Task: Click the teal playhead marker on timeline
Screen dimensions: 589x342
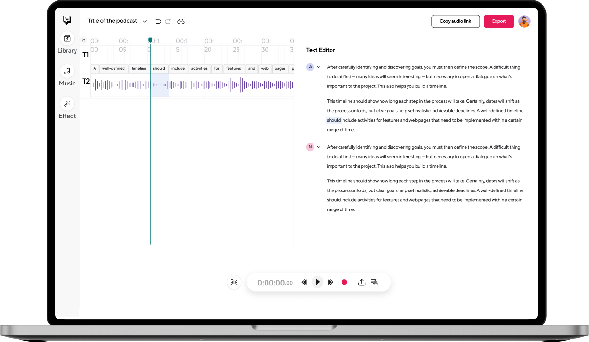Action: point(150,40)
